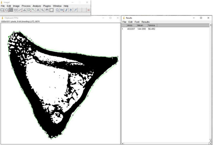Open the ImageJ Edit menu
The width and height of the screenshot is (213, 145).
click(9, 6)
